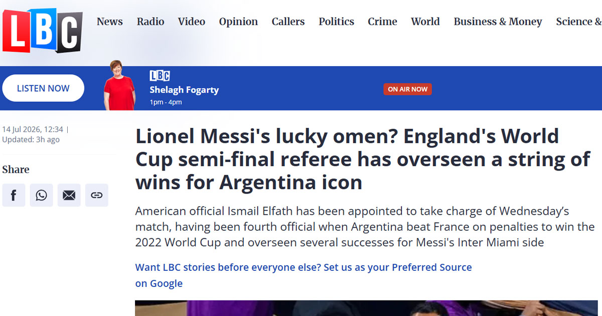
Task: Open the Radio section
Action: (150, 22)
